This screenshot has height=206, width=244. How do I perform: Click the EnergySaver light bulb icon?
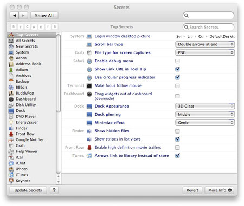(x=11, y=122)
